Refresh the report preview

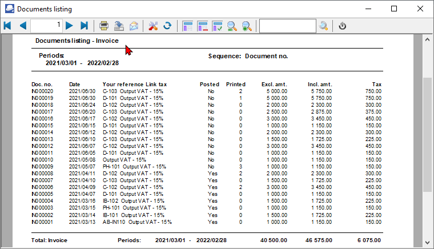pyautogui.click(x=167, y=26)
